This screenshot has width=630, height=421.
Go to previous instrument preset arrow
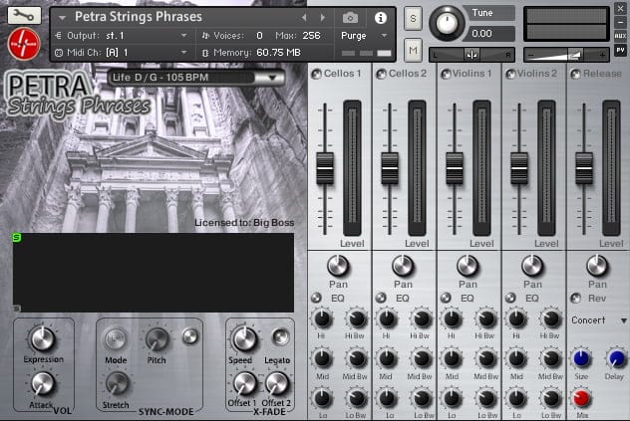pos(304,18)
